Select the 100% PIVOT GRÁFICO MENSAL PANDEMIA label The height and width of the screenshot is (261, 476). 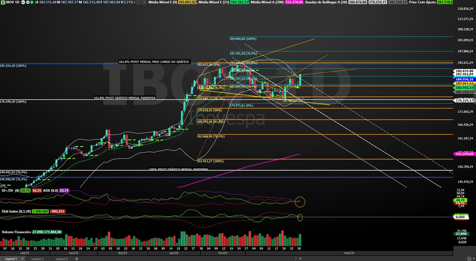point(179,169)
